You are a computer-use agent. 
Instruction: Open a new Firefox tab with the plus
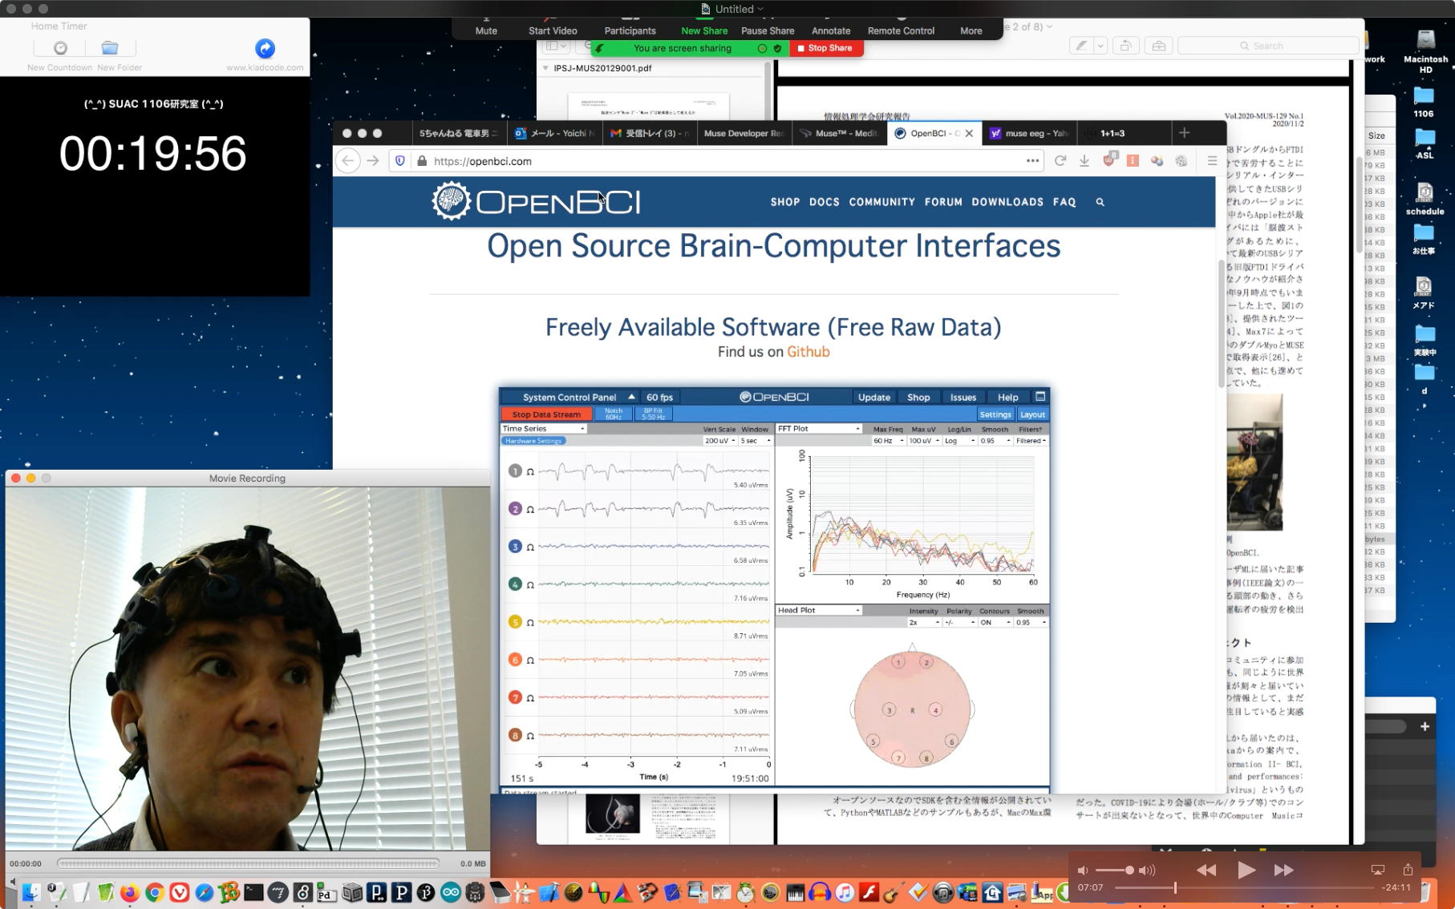pyautogui.click(x=1184, y=133)
